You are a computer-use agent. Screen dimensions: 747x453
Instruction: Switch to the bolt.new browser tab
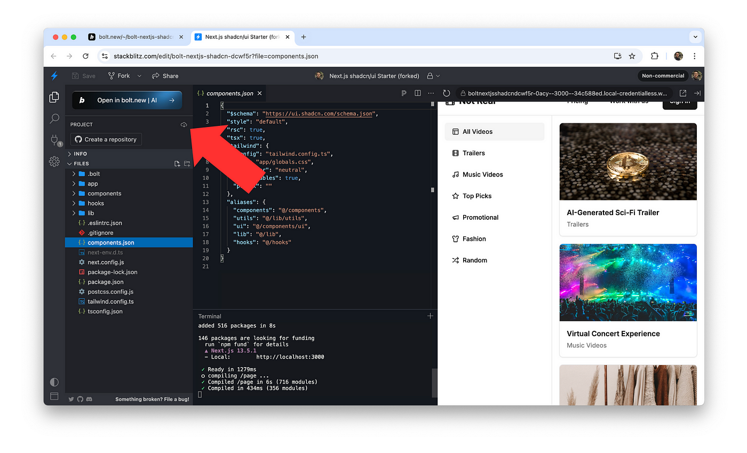click(136, 37)
